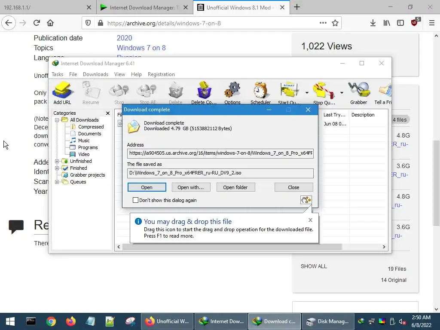Viewport: 440px width, 330px height.
Task: Select the Documents category
Action: pos(89,134)
